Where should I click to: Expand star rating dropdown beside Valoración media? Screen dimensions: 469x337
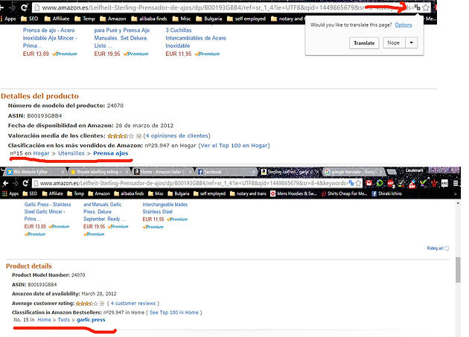[138, 136]
